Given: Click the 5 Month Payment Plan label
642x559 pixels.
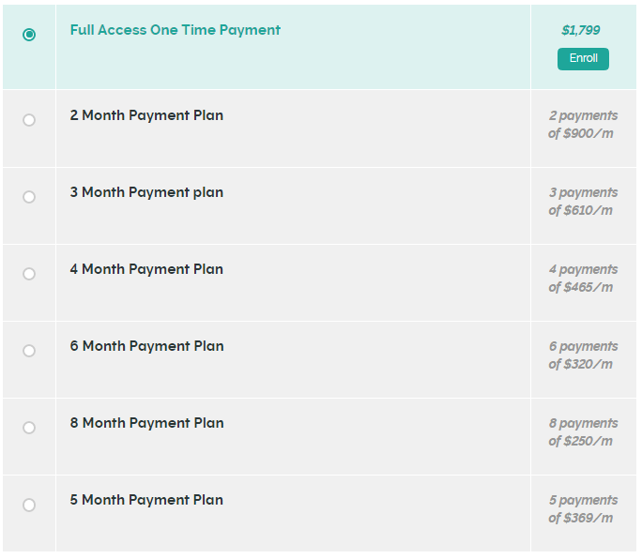Looking at the screenshot, I should [x=146, y=500].
